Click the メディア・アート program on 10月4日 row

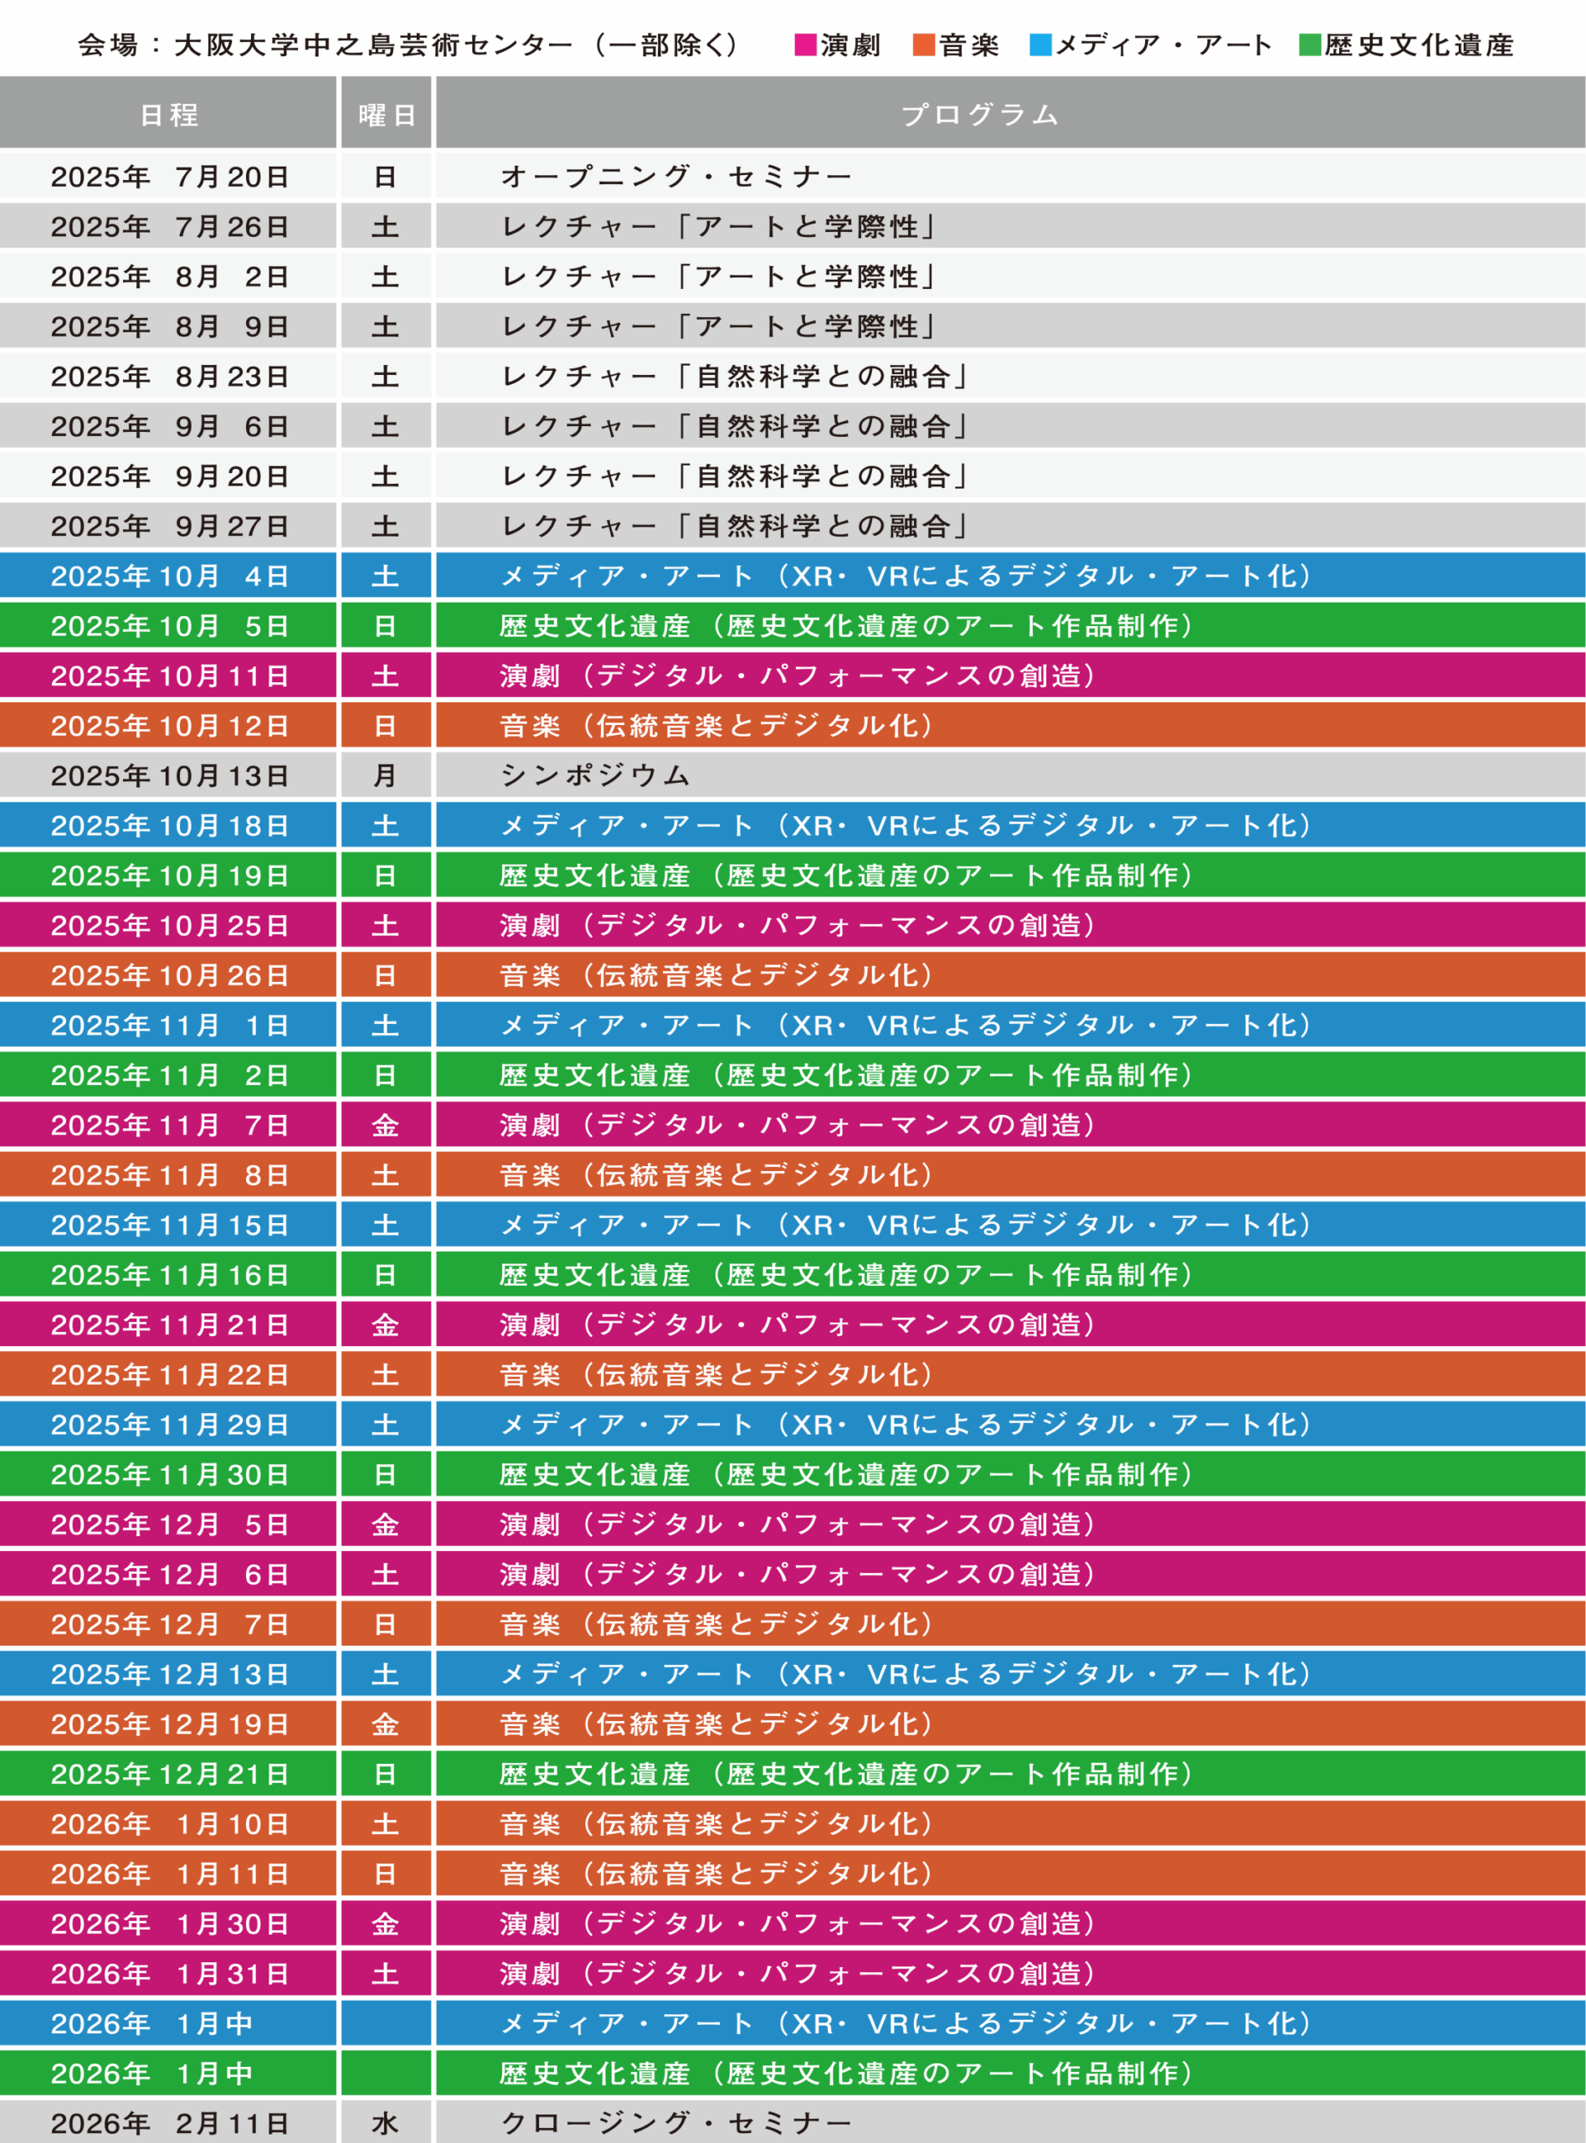tap(906, 576)
